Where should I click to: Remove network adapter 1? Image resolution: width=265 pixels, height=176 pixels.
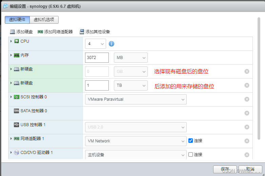(x=247, y=141)
